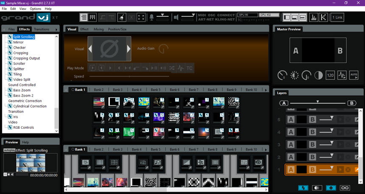Click the master contrast half-circle icon
The height and width of the screenshot is (194, 365).
point(318,75)
